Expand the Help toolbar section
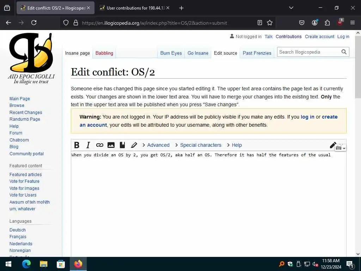The height and width of the screenshot is (271, 361). point(234,145)
